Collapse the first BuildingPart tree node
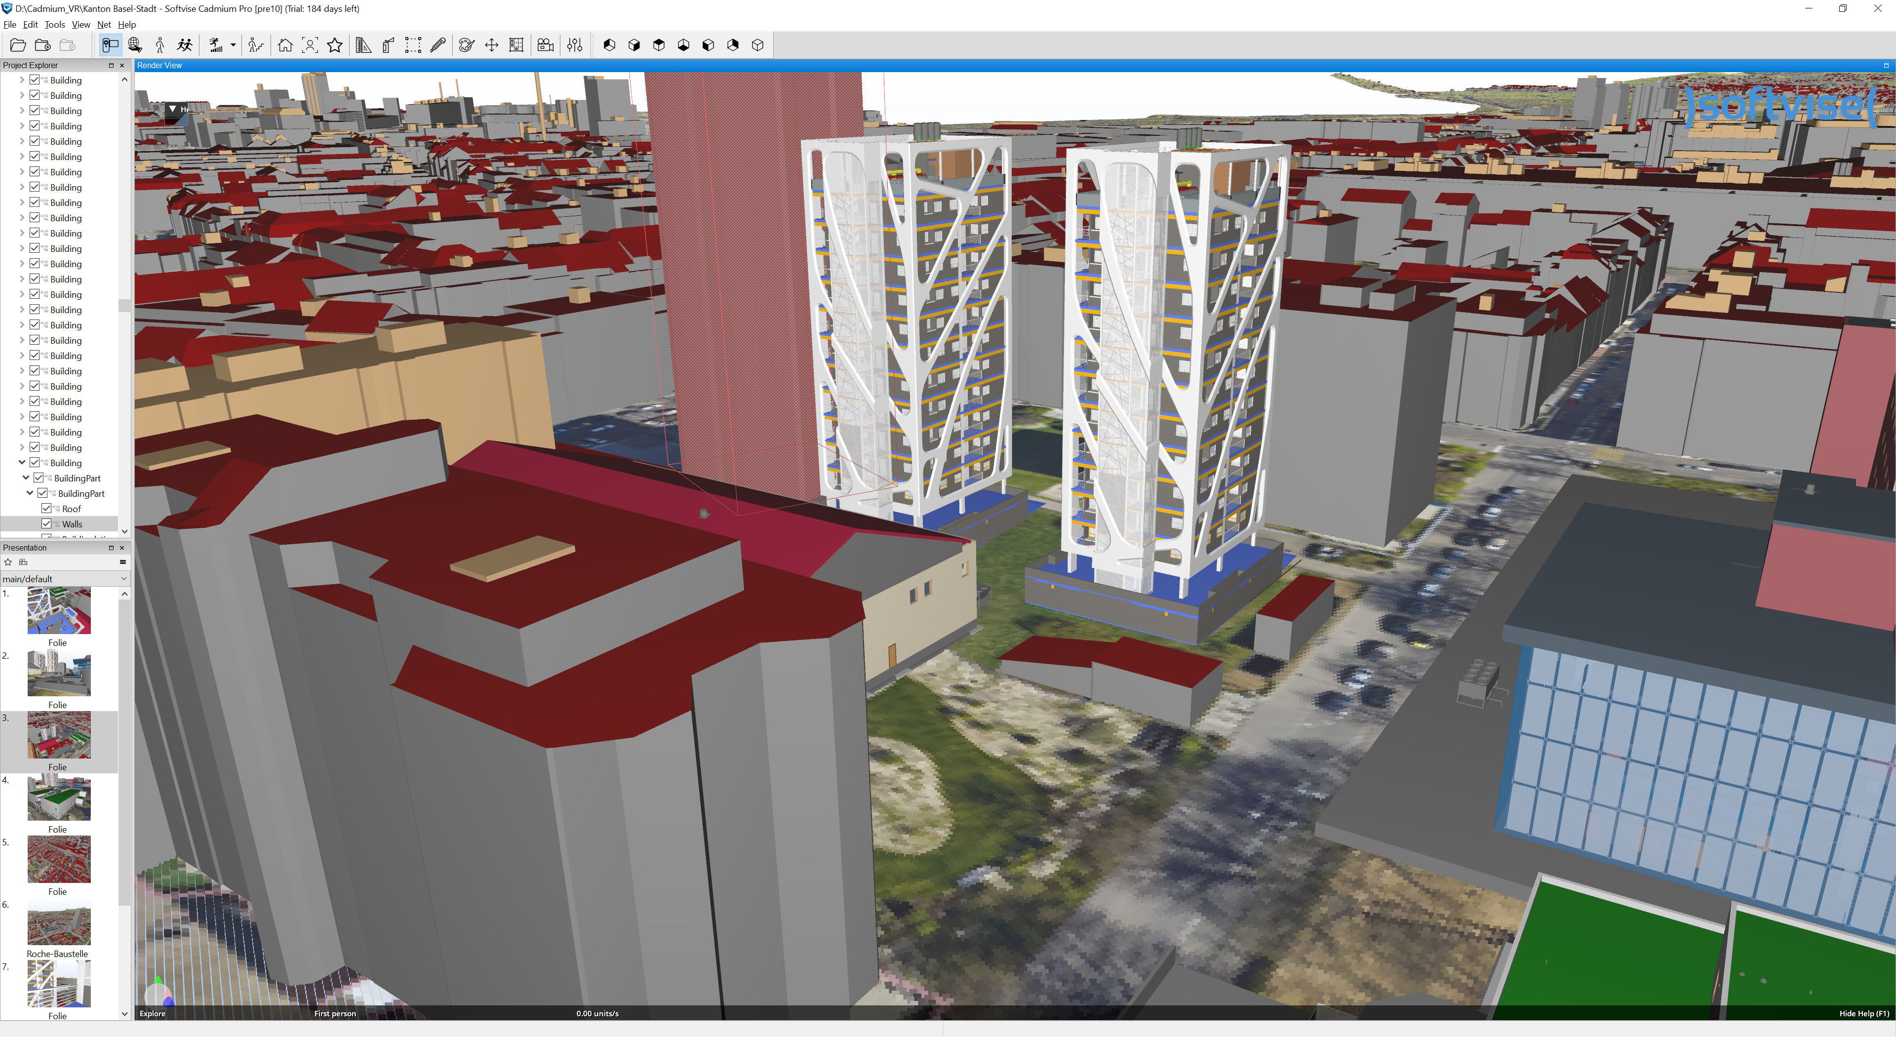 pyautogui.click(x=26, y=479)
